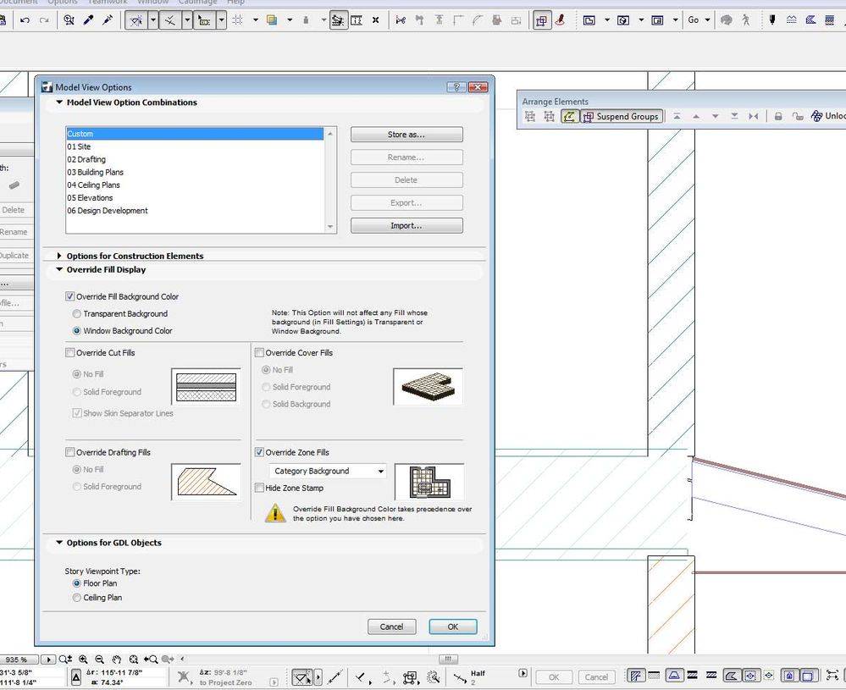
Task: Click the Lock padlock icon in Arrange Elements
Action: [x=778, y=117]
